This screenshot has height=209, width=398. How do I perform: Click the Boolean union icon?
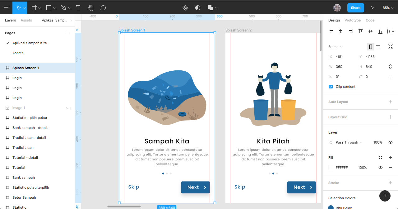click(210, 8)
